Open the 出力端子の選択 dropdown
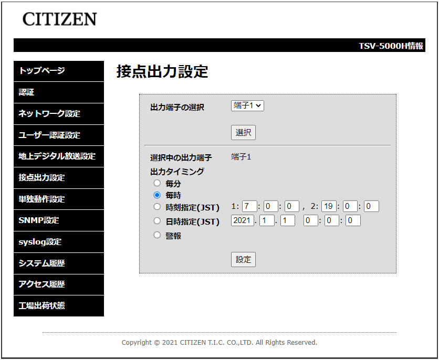439x360 pixels. click(247, 105)
